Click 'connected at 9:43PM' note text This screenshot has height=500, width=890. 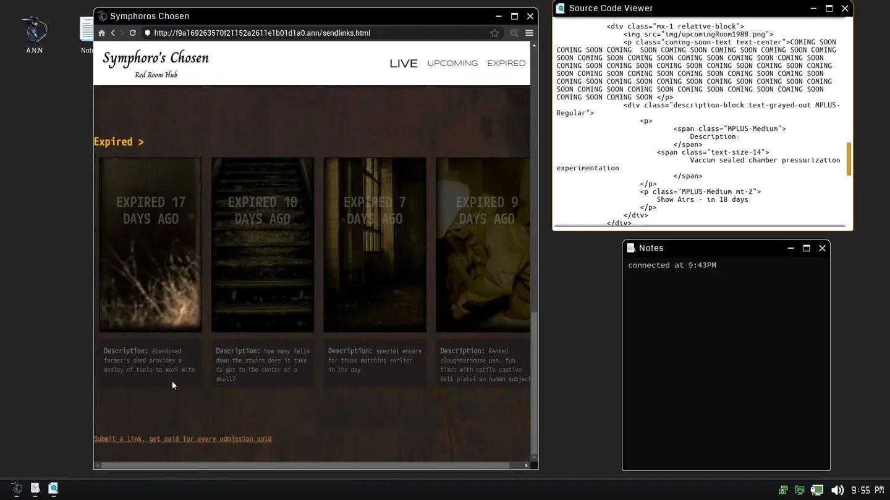(672, 265)
